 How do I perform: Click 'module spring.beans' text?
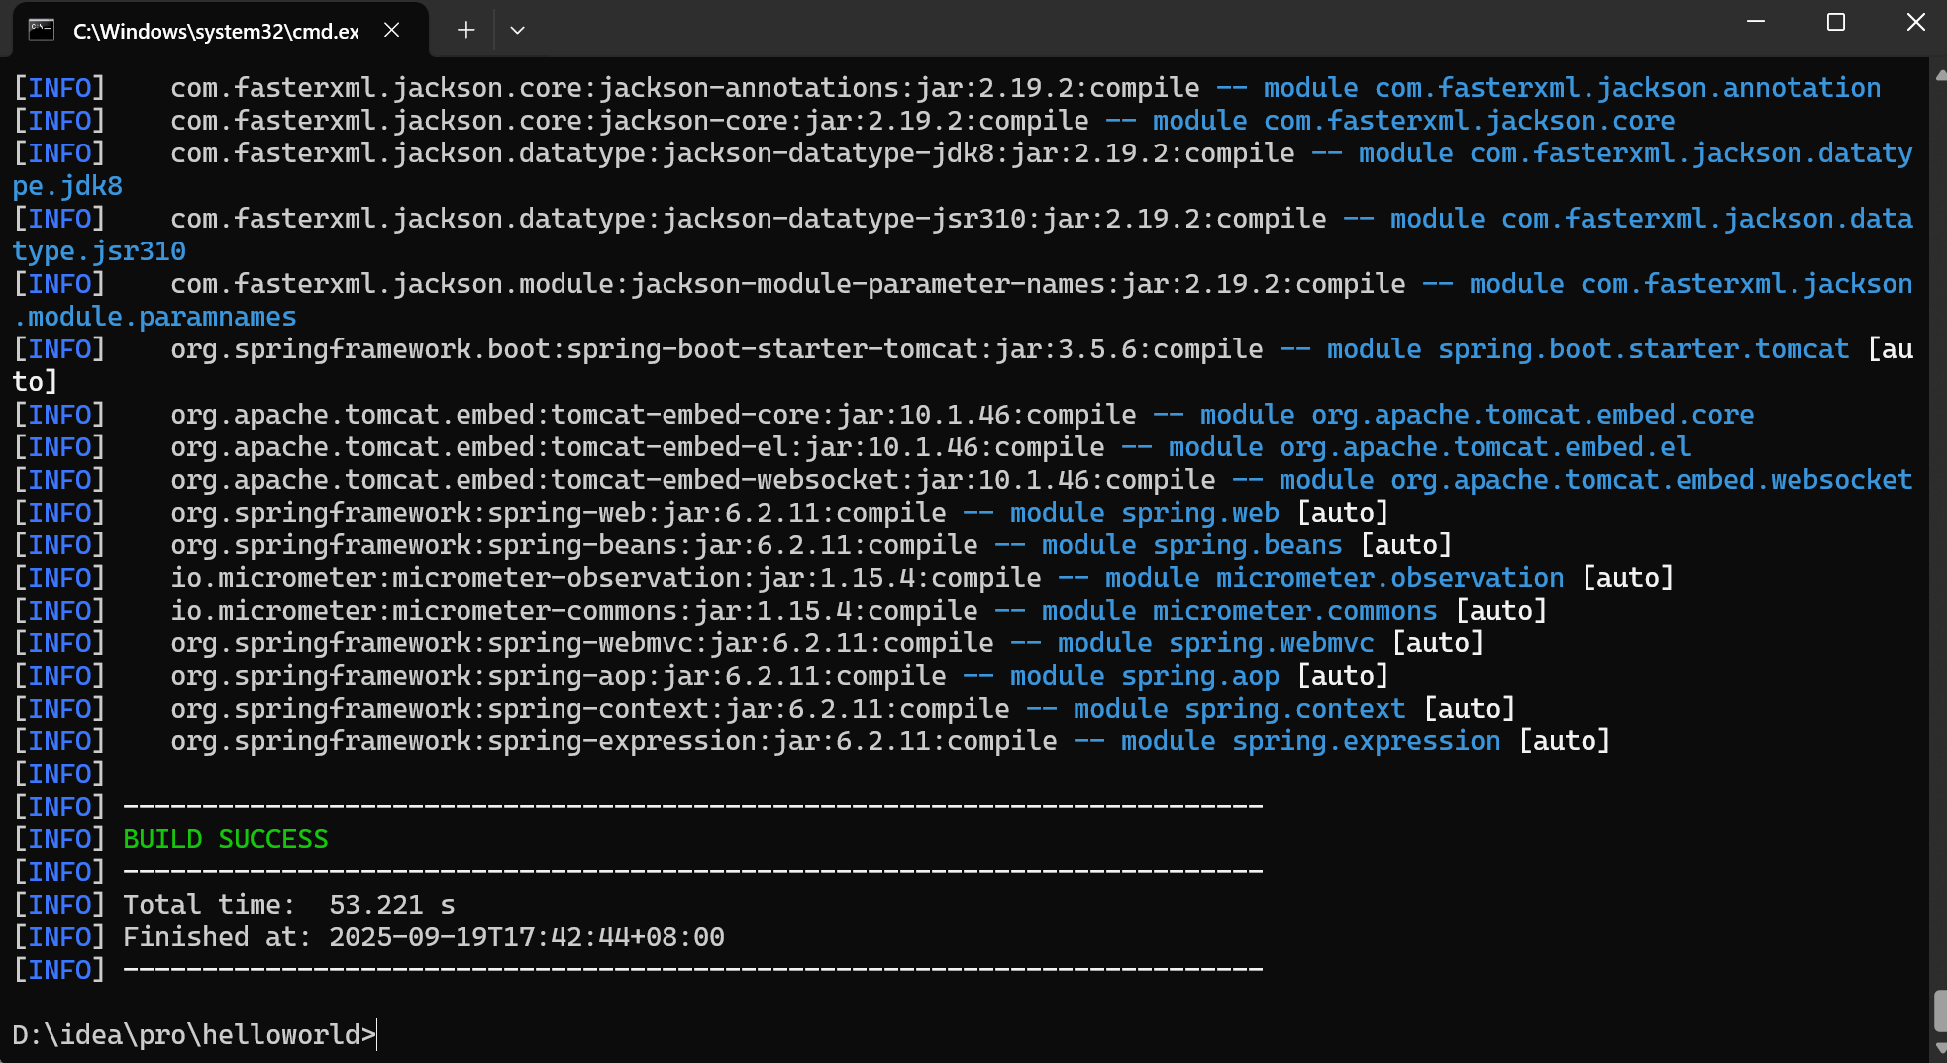point(1192,545)
